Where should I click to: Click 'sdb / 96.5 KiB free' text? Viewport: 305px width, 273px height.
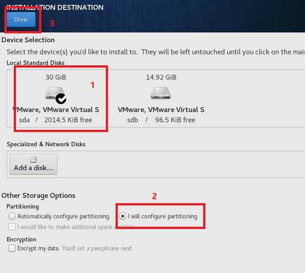[161, 120]
